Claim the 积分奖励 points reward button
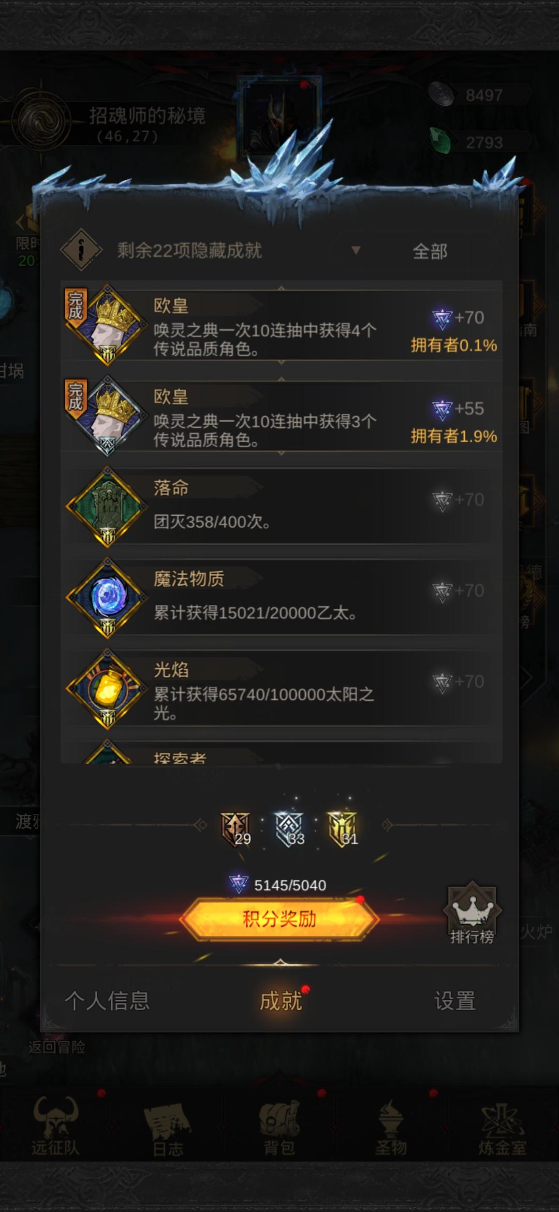Viewport: 559px width, 1212px height. [x=279, y=919]
